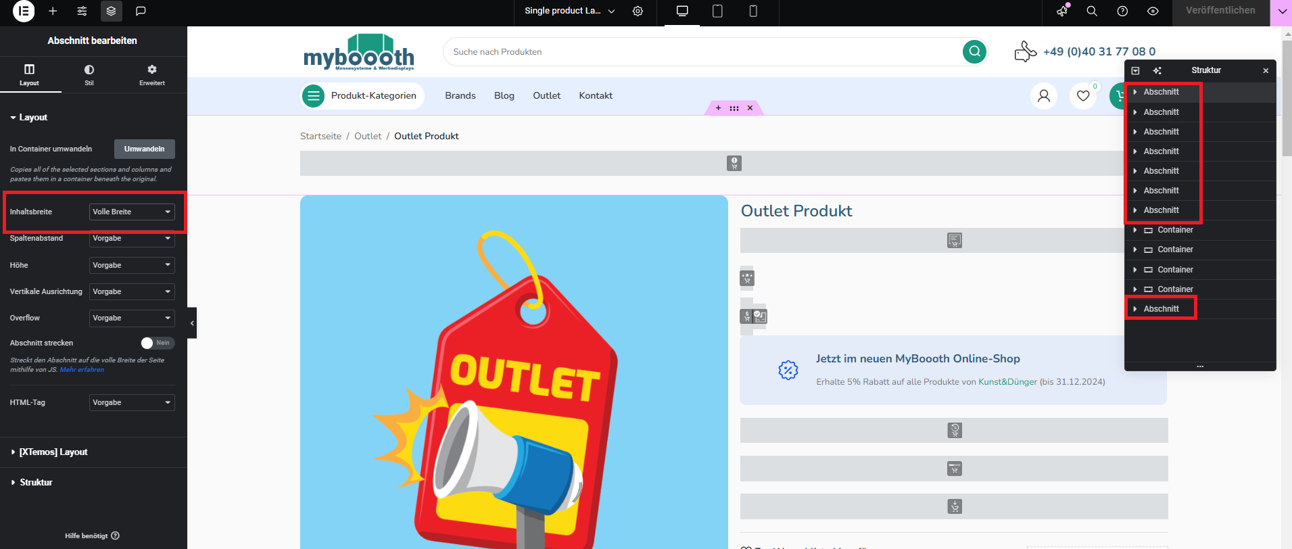Click the OUTLET product image

click(514, 372)
